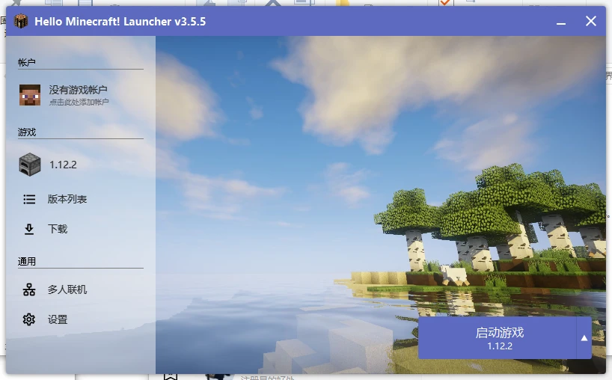Expand the arrow beside the 启动游戏 button
The width and height of the screenshot is (612, 380).
584,338
